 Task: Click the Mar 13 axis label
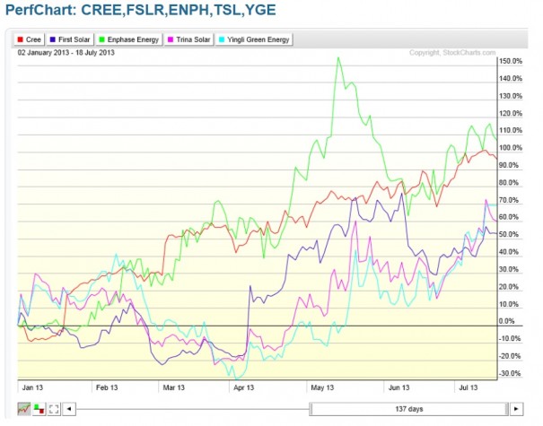173,387
